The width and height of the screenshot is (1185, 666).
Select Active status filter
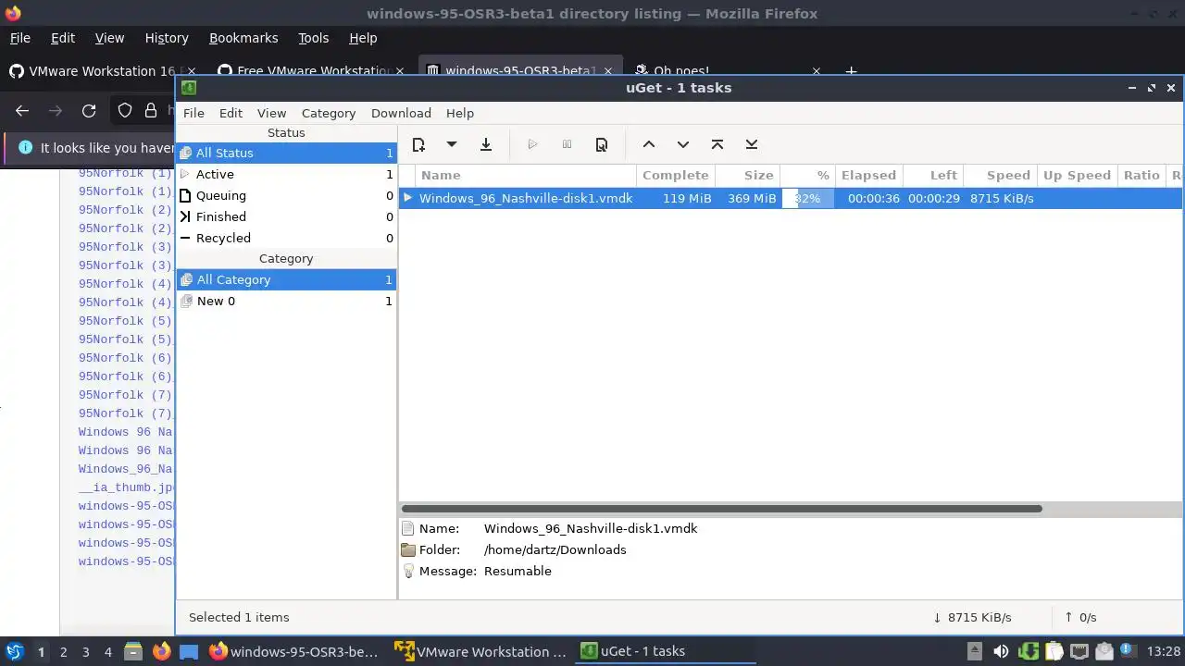pos(286,174)
